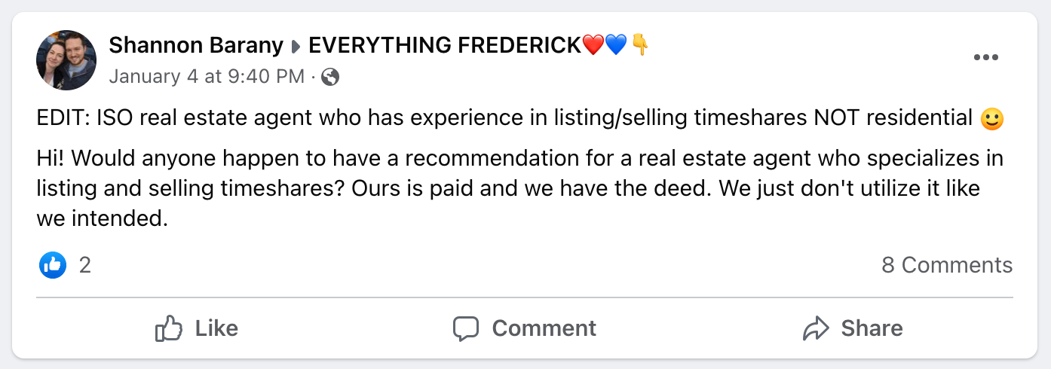The image size is (1051, 369).
Task: Click the triangle arrow between name and group
Action: click(296, 47)
